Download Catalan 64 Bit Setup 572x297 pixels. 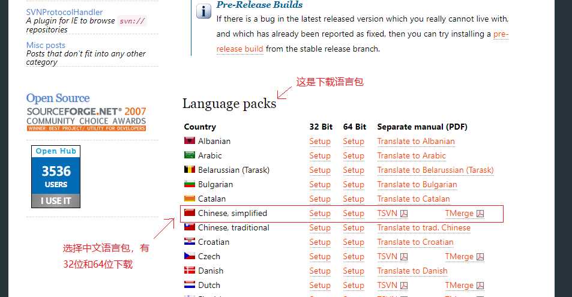[x=354, y=199]
